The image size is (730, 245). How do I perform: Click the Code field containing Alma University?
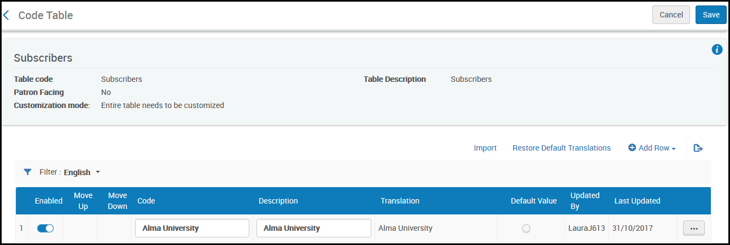(x=192, y=228)
